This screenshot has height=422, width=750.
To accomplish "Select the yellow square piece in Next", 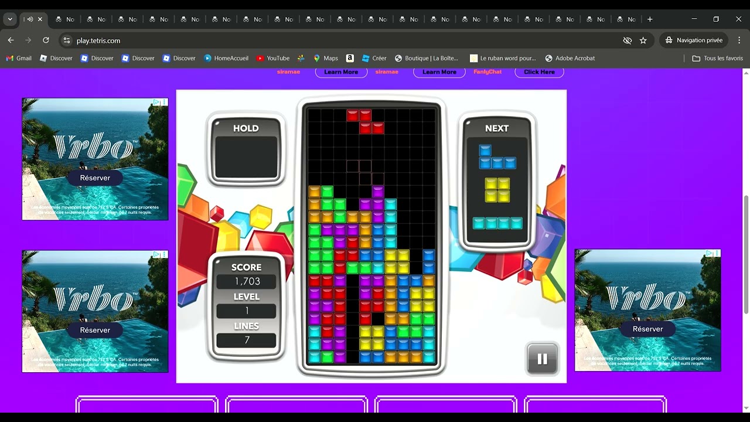I will (497, 190).
